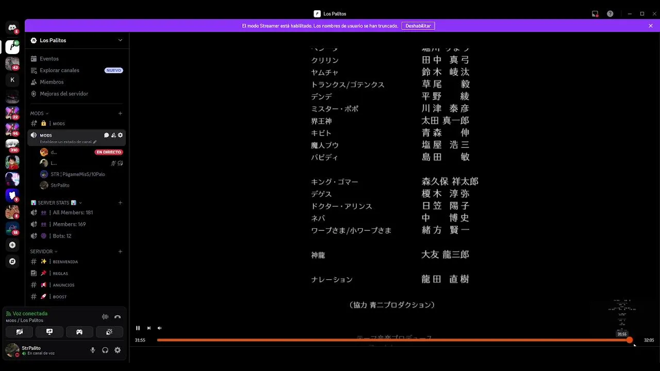Open user settings gear icon
Screen dimensions: 660x371
(118, 350)
